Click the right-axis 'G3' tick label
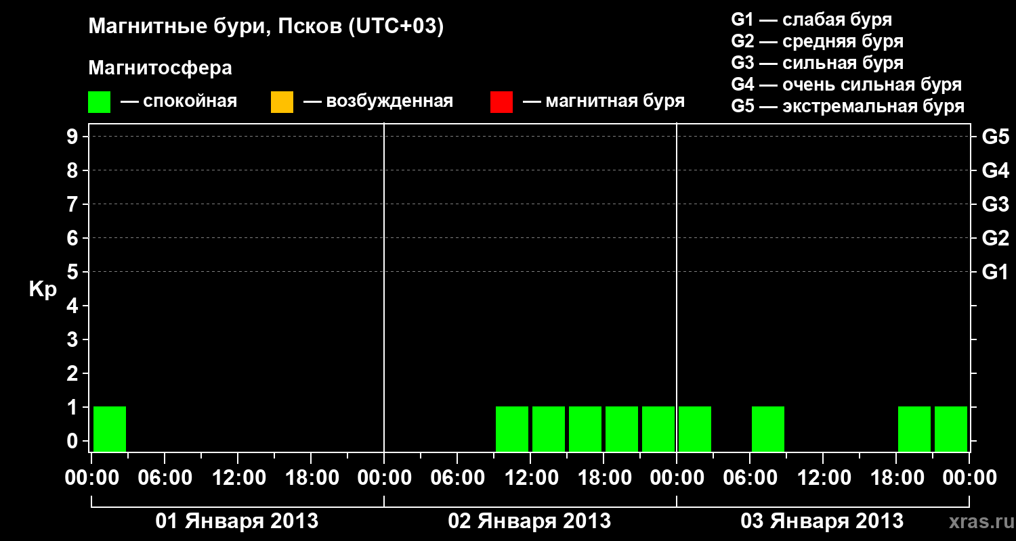 [x=996, y=204]
